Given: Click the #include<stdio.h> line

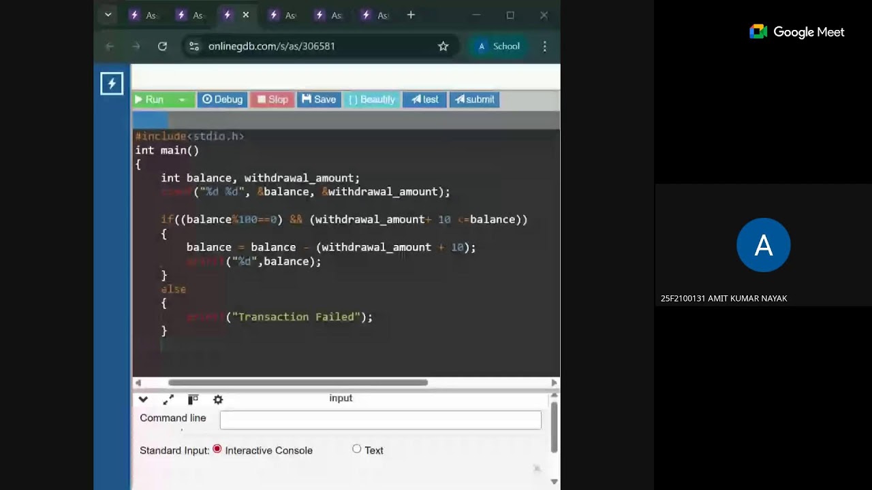Looking at the screenshot, I should pos(189,136).
